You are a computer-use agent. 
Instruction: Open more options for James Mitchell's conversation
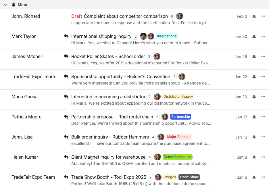point(263,56)
